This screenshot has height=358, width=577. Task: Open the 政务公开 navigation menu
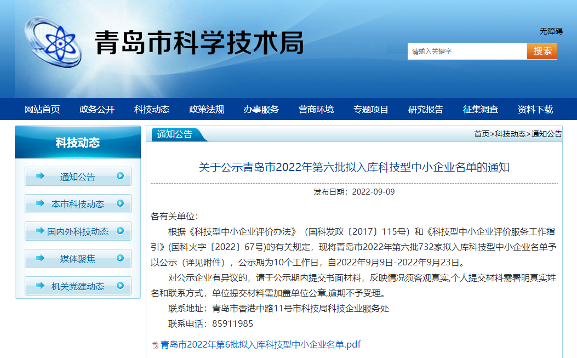point(97,109)
